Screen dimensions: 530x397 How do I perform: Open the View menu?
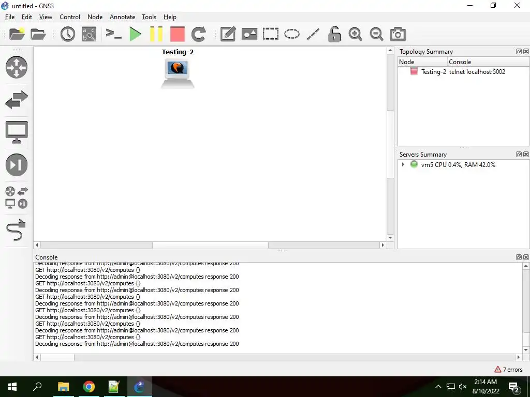[46, 17]
